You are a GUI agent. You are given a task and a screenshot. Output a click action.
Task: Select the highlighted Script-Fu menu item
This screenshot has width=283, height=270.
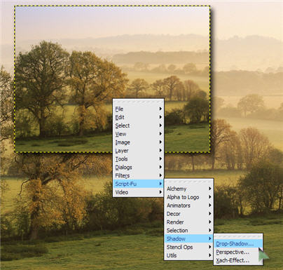click(x=138, y=184)
